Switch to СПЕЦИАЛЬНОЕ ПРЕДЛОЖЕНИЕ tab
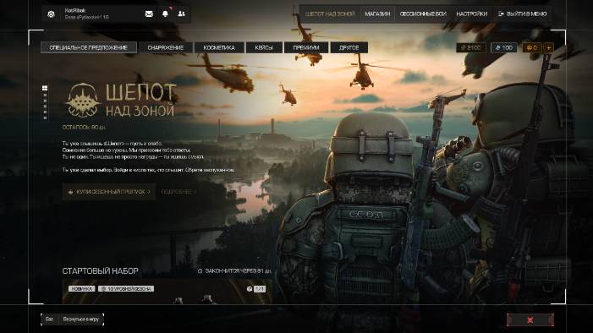 pos(89,47)
